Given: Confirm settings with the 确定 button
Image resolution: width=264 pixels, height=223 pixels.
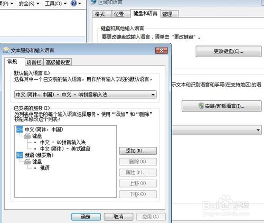Looking at the screenshot, I should 86,217.
